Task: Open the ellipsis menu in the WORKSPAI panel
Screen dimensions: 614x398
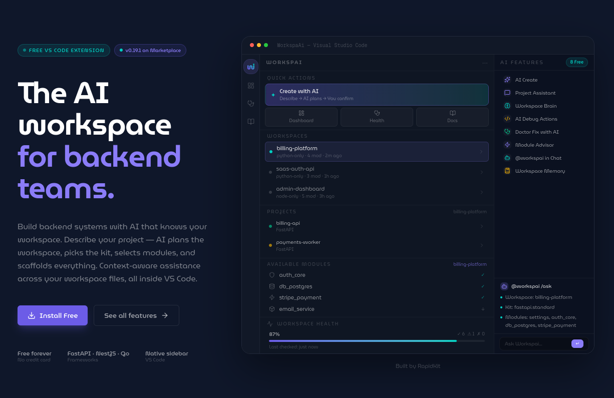Action: click(x=485, y=62)
